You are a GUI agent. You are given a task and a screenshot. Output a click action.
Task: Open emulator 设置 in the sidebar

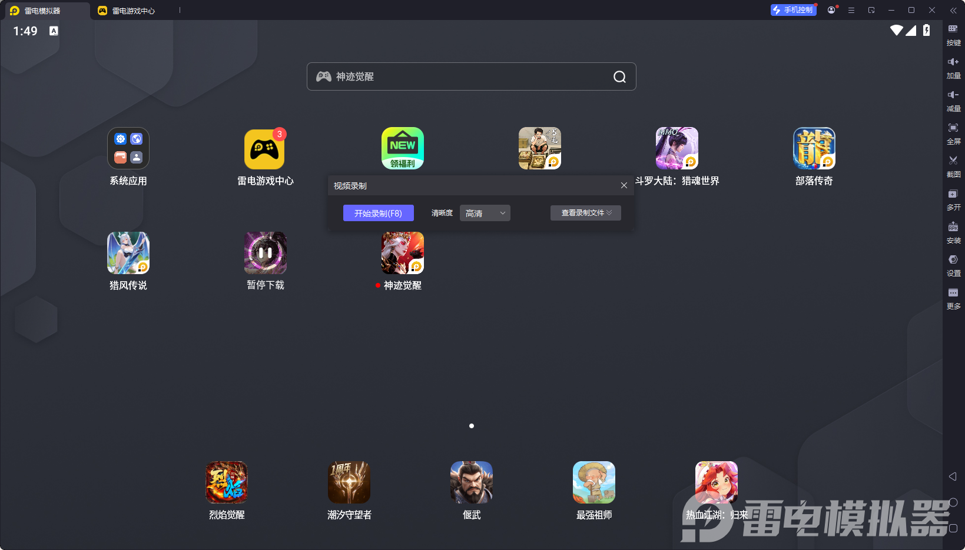[953, 266]
